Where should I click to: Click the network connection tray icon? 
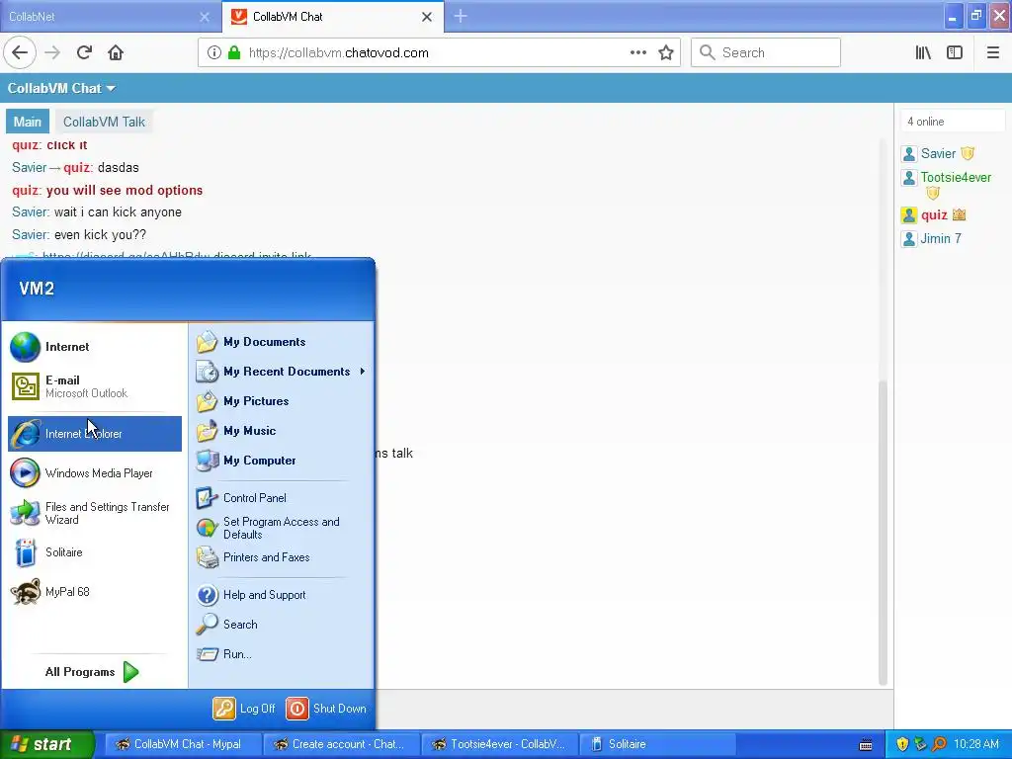920,744
